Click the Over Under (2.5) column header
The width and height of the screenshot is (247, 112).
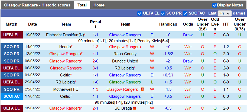coord(203,24)
